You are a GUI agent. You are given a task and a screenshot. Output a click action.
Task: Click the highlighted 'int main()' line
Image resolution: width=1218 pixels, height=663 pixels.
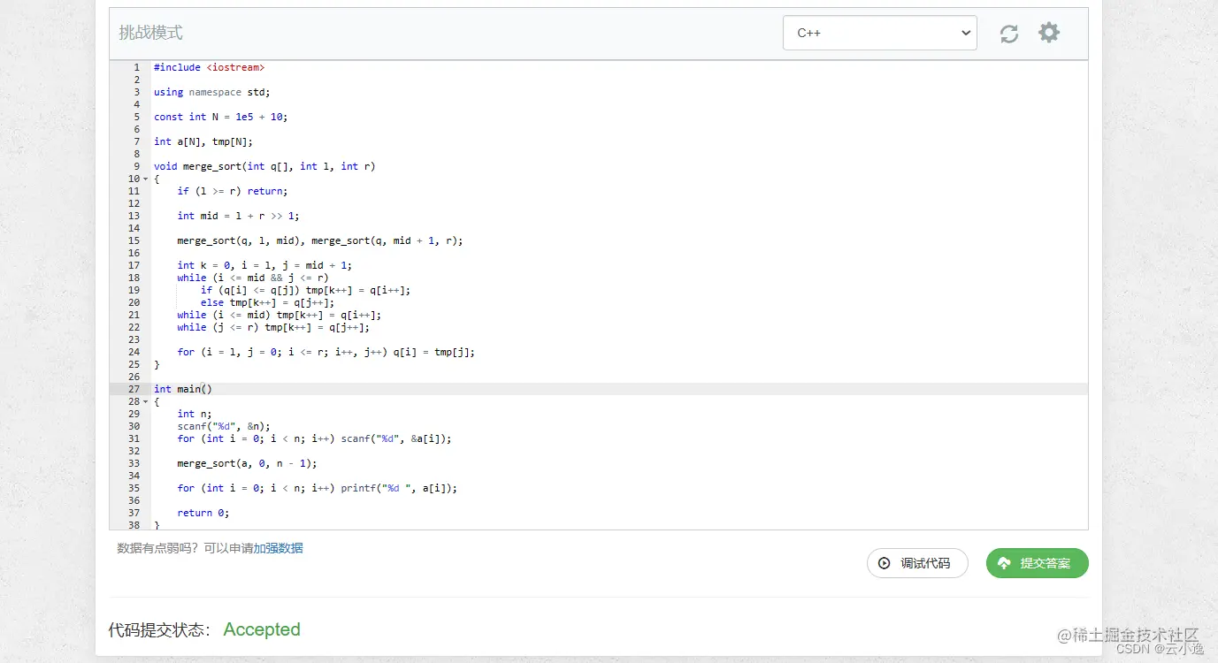[183, 389]
